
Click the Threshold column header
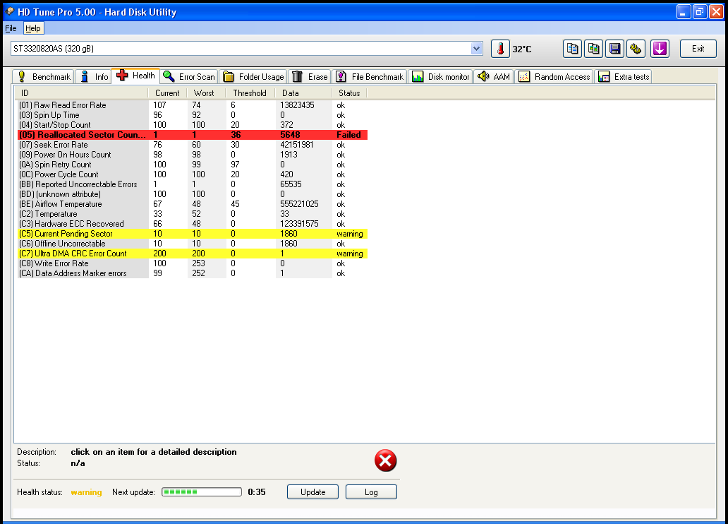point(250,93)
